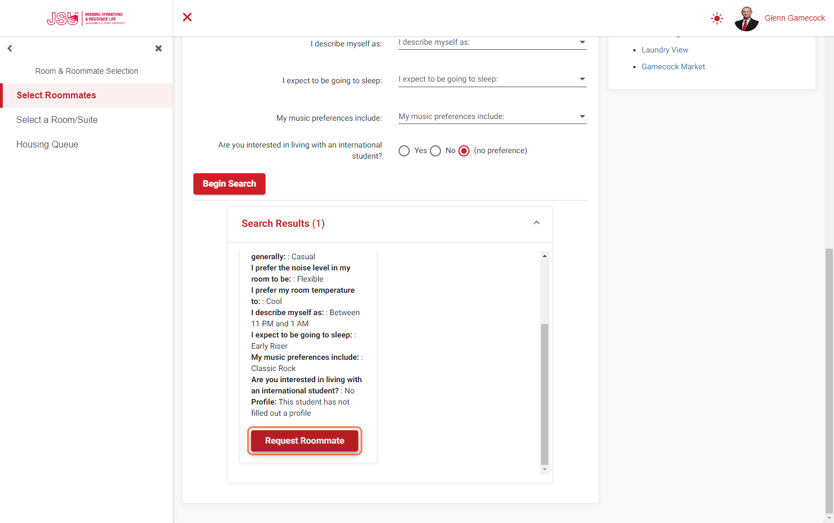
Task: Select the Select Roommates menu item
Action: (x=87, y=96)
